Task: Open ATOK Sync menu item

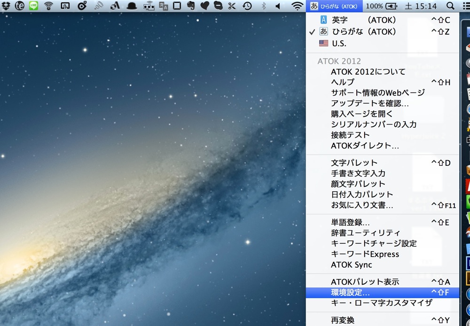Action: [383, 265]
